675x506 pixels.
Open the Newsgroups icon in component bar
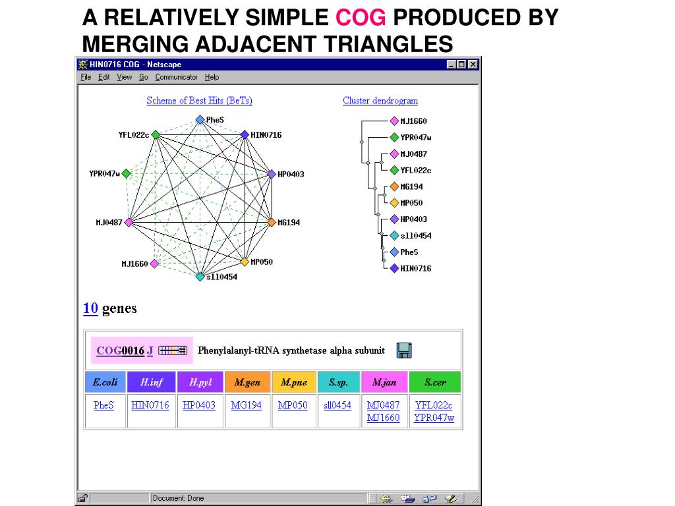tap(429, 498)
